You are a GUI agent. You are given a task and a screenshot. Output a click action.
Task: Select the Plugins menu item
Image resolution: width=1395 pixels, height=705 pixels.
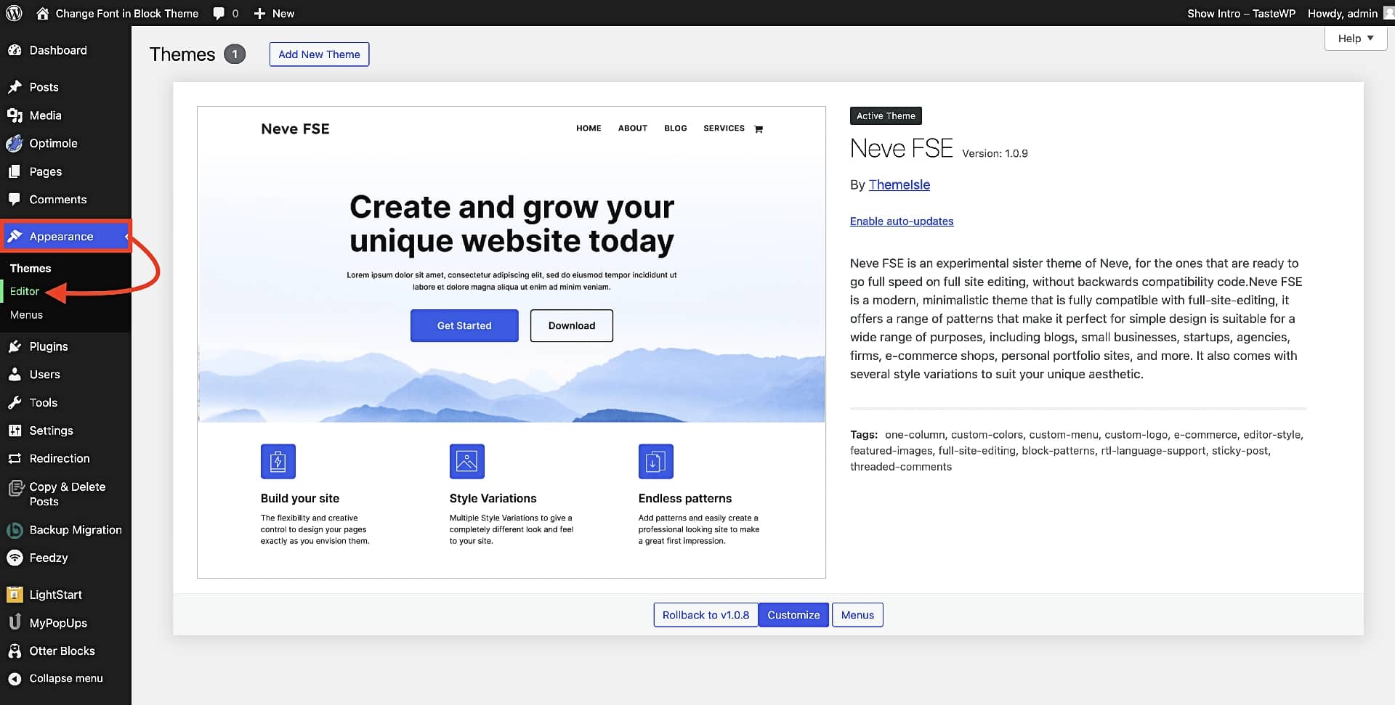point(65,346)
